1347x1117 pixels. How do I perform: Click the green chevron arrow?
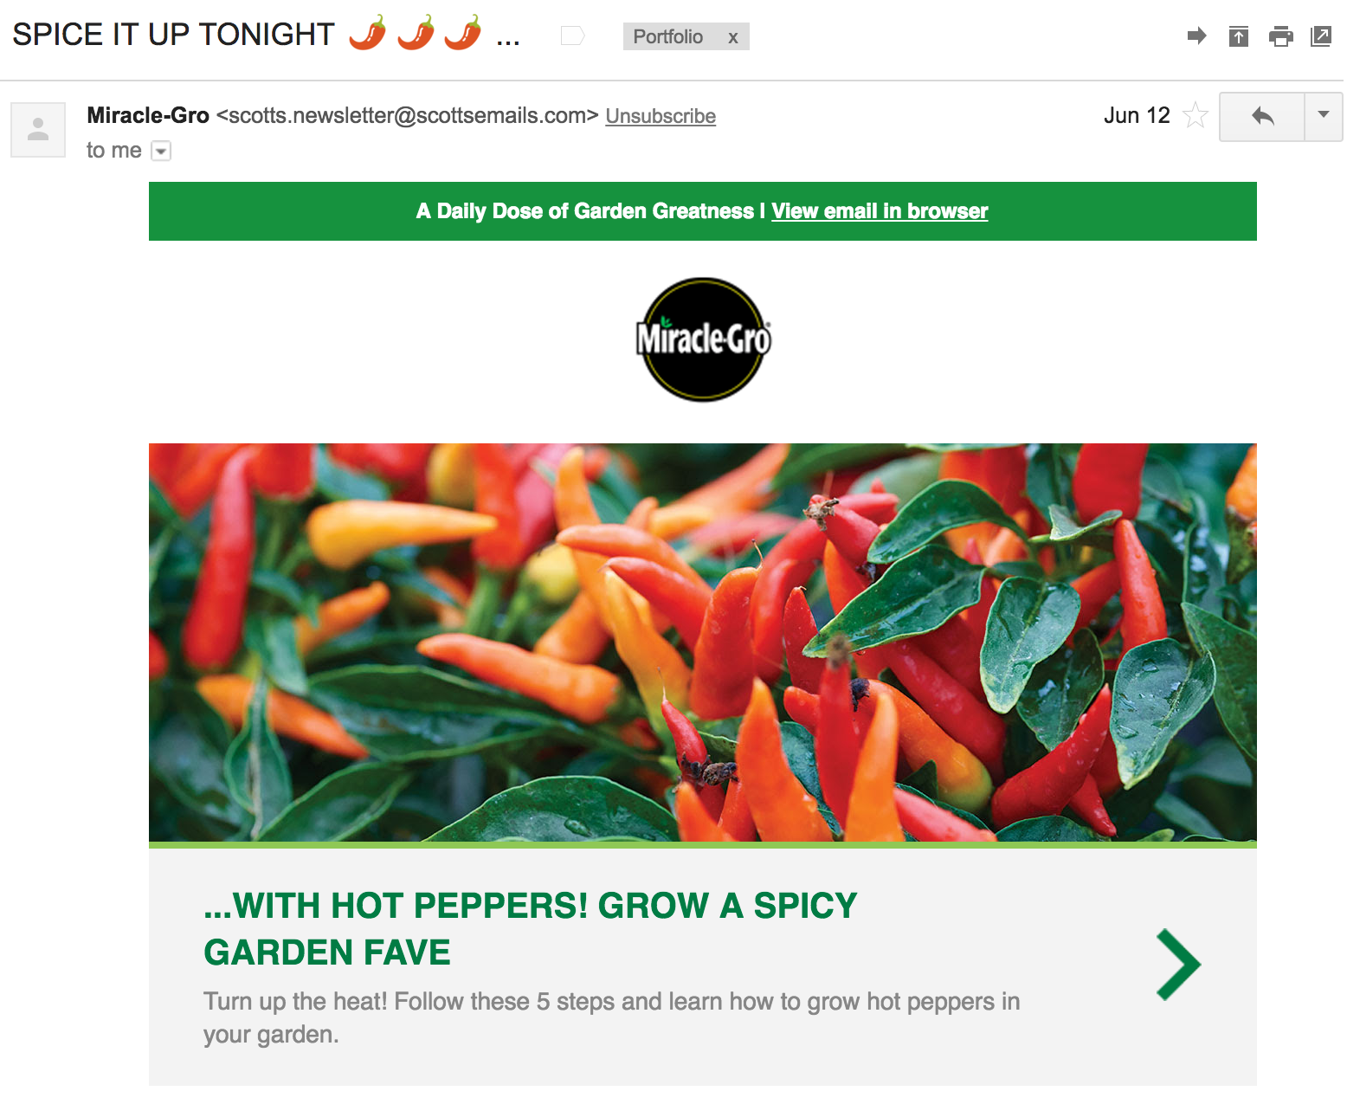1178,965
